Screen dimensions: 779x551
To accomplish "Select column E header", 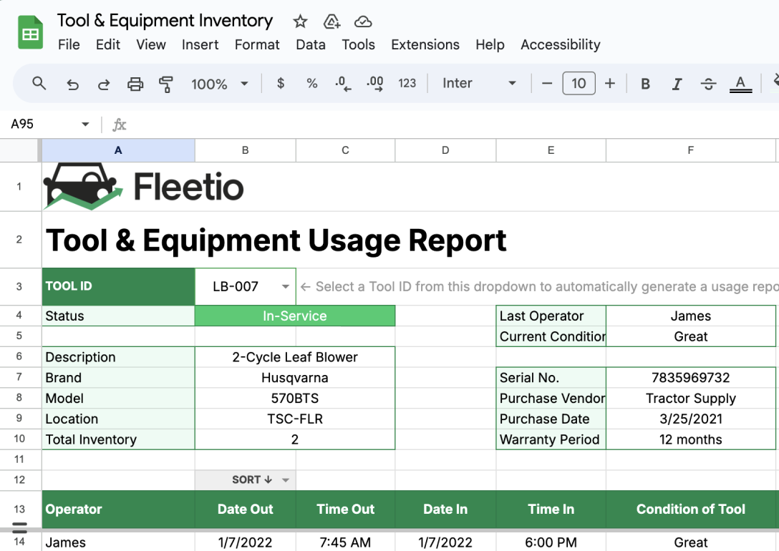I will point(551,150).
